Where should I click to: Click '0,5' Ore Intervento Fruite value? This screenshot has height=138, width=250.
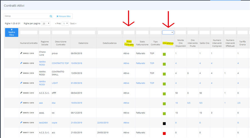(x=189, y=103)
